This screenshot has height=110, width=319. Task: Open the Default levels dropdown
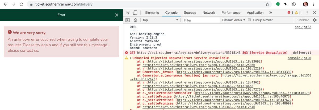(x=234, y=20)
